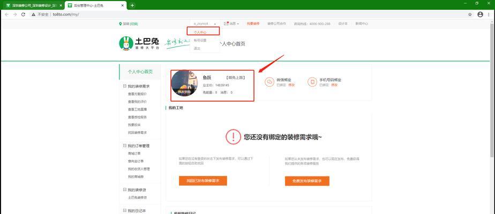Viewport: 495px width, 214px height.
Task: Click the browser back arrow
Action: point(6,14)
